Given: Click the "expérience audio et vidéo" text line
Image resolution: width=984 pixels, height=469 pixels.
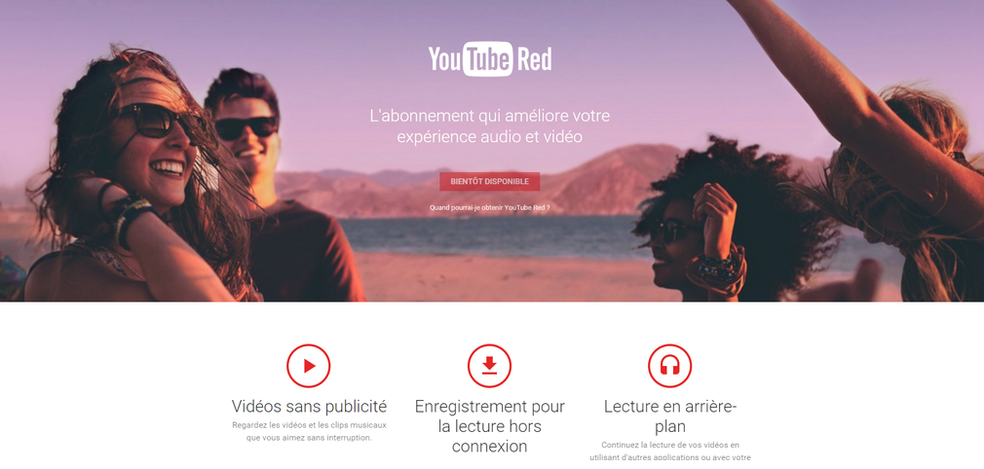Looking at the screenshot, I should point(489,136).
